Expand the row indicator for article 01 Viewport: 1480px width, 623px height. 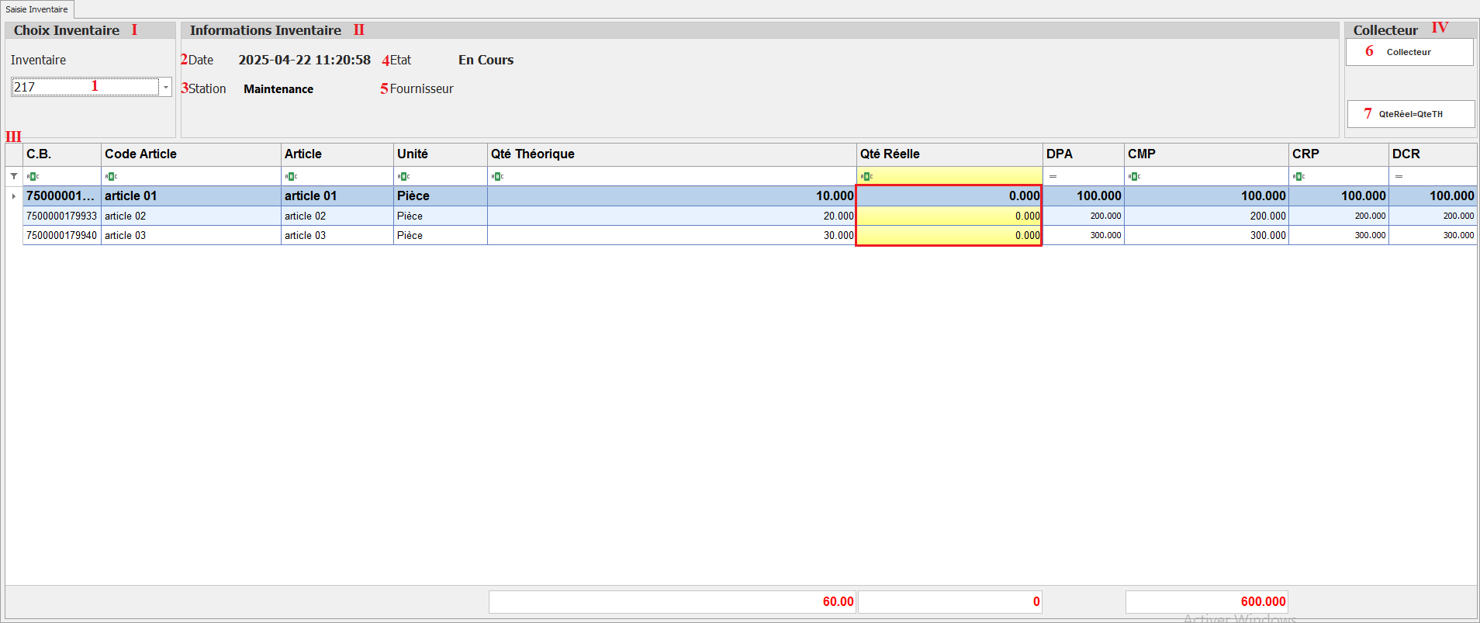click(14, 196)
